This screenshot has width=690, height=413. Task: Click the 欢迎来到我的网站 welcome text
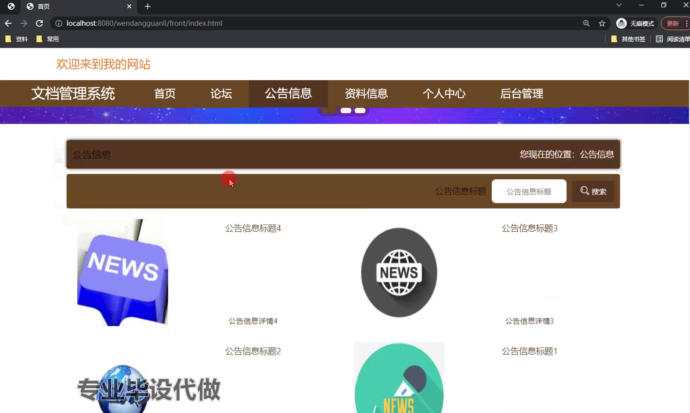coord(103,64)
